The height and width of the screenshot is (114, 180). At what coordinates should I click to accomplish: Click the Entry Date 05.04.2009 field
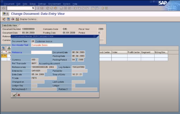[x=38, y=74]
